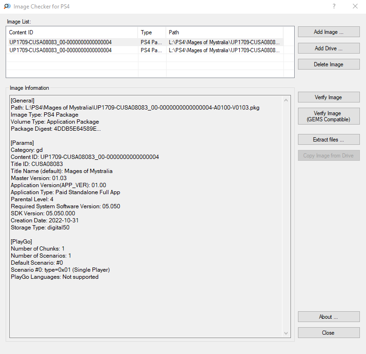This screenshot has height=354, width=366.
Task: Click the path cell of the second list row
Action: point(225,50)
